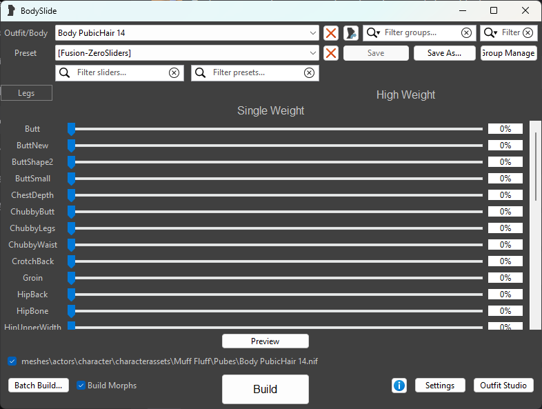
Task: Clear the Filter presets field
Action: pos(309,73)
